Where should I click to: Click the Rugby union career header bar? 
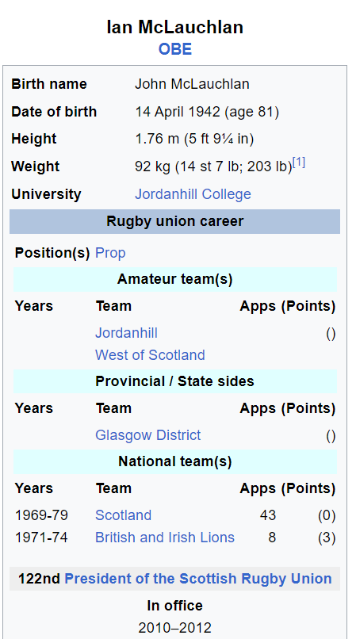coord(175,222)
